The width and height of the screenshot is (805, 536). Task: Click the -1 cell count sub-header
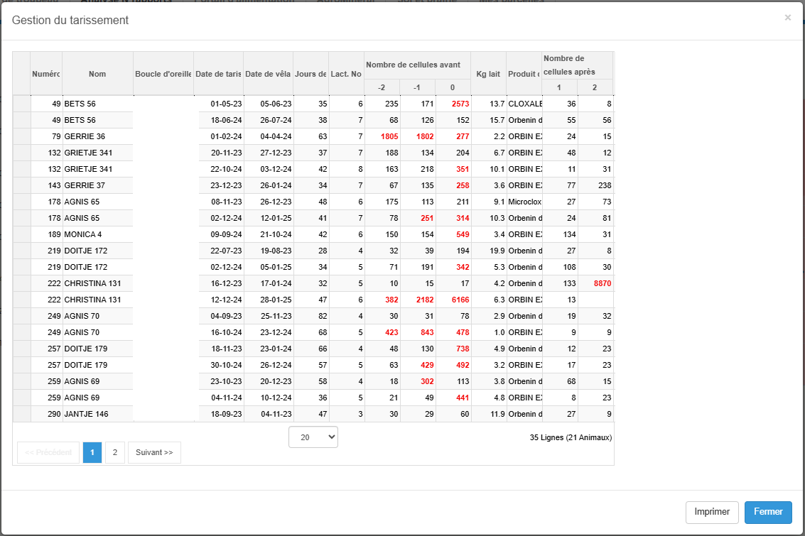[x=417, y=87]
